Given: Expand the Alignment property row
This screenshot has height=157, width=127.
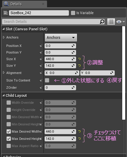Looking at the screenshot, I should (x=4, y=72).
